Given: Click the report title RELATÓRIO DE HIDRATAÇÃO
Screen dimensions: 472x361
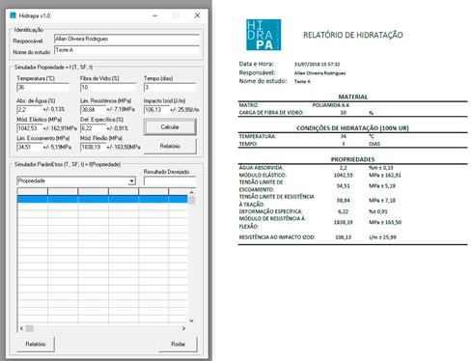Looking at the screenshot, I should point(353,35).
